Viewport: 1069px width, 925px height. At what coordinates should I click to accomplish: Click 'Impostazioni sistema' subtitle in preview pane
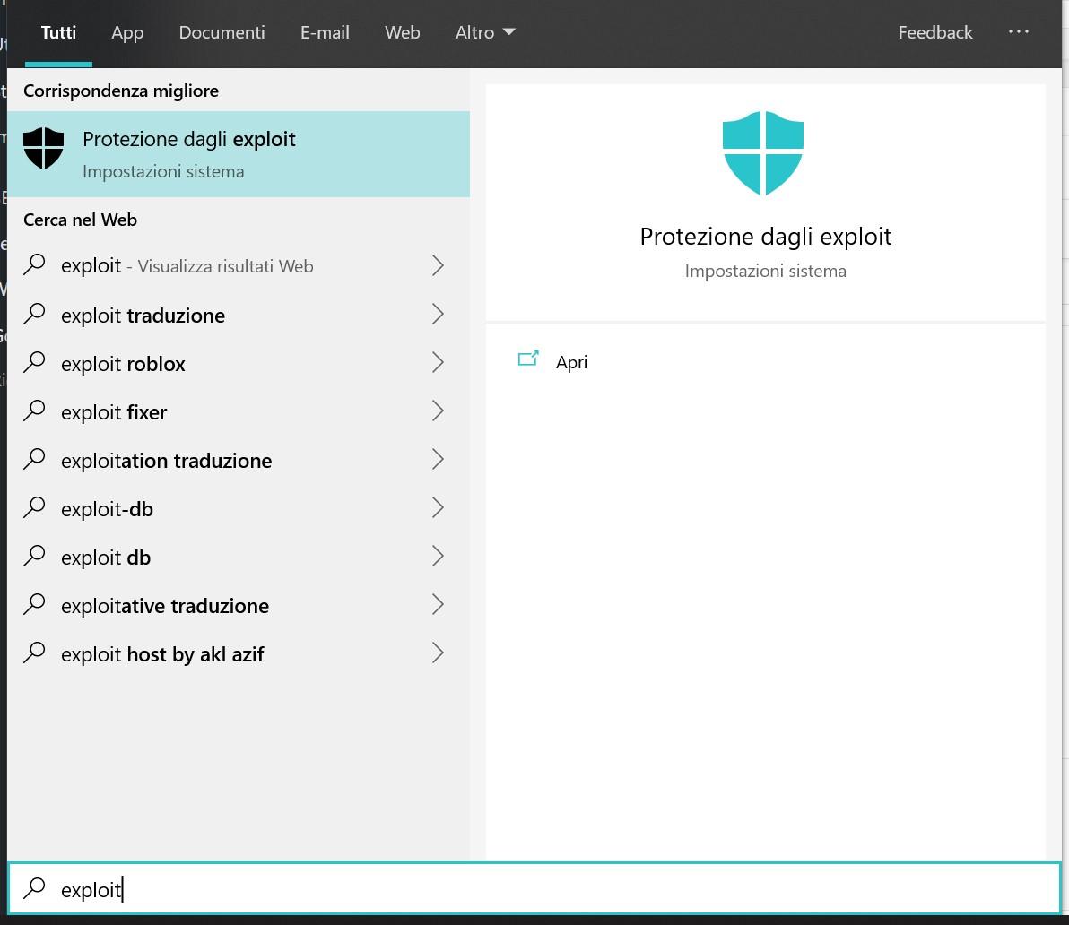pyautogui.click(x=766, y=271)
